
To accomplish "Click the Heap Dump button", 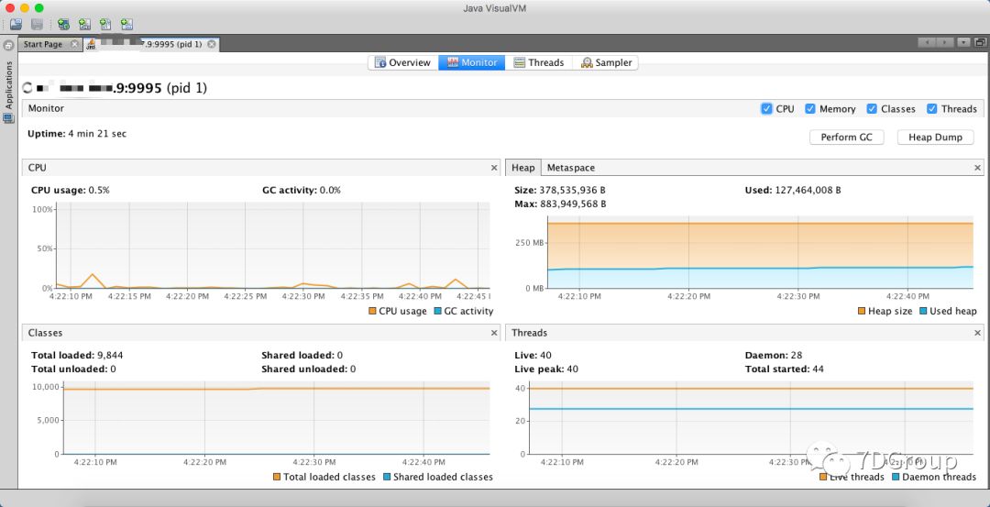I will 935,137.
